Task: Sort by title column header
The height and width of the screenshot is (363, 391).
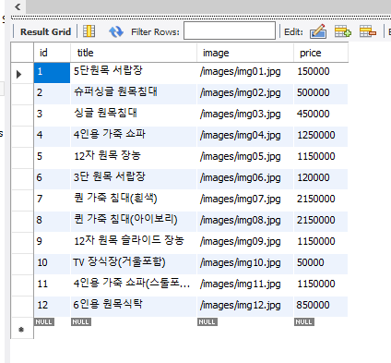Action: tap(134, 53)
